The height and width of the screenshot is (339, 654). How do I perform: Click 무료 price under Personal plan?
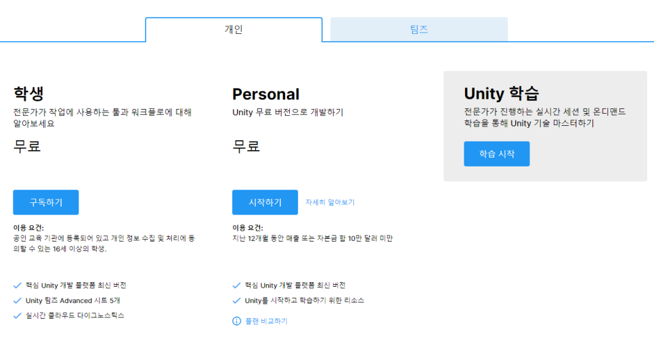246,146
